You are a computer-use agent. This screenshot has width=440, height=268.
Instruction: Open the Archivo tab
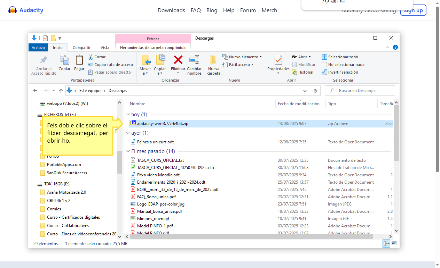tap(38, 48)
